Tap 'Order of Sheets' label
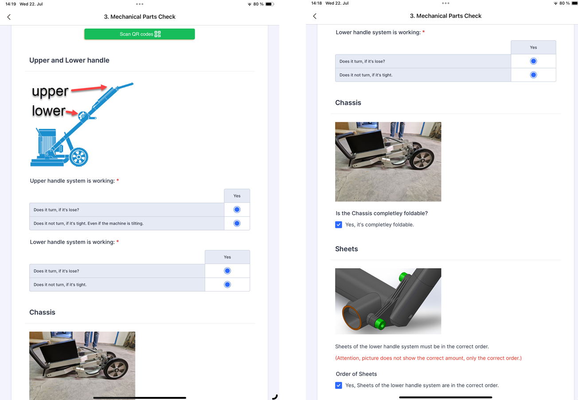 [356, 374]
